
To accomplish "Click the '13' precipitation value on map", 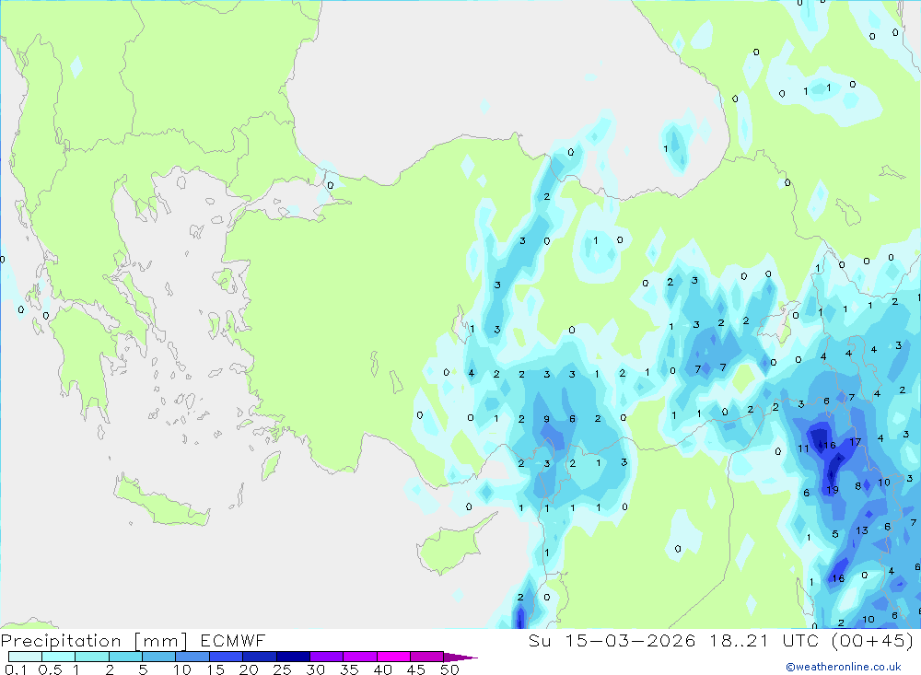I will click(862, 530).
